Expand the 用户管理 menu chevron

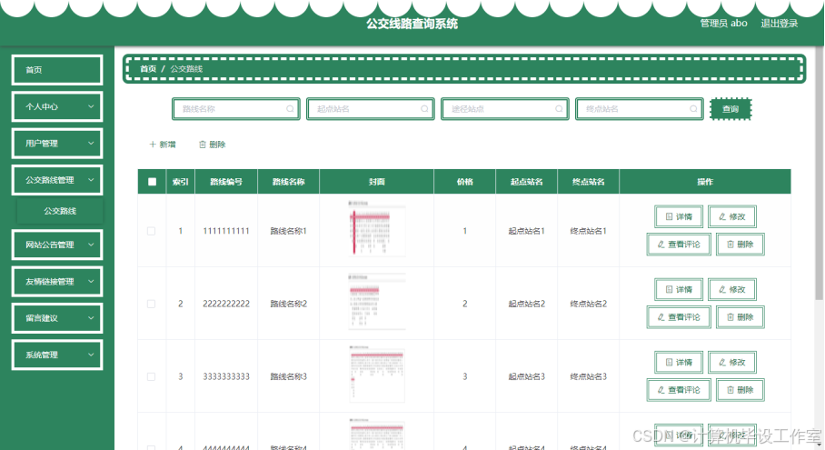pyautogui.click(x=91, y=143)
